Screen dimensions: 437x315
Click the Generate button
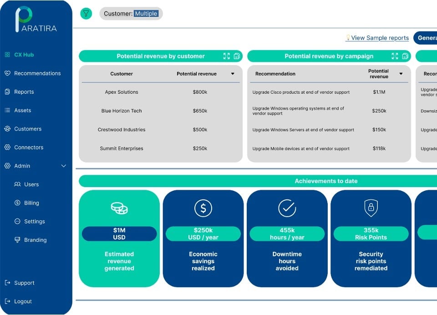pyautogui.click(x=427, y=38)
